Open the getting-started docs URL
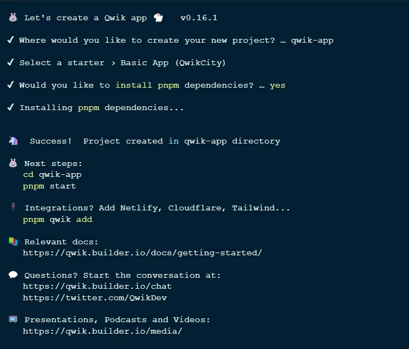Screen dimensions: 409x349 click(x=143, y=253)
